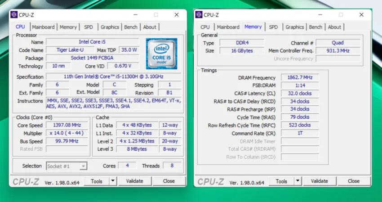The height and width of the screenshot is (202, 382).
Task: Select Graphics tab in left window
Action: click(110, 27)
